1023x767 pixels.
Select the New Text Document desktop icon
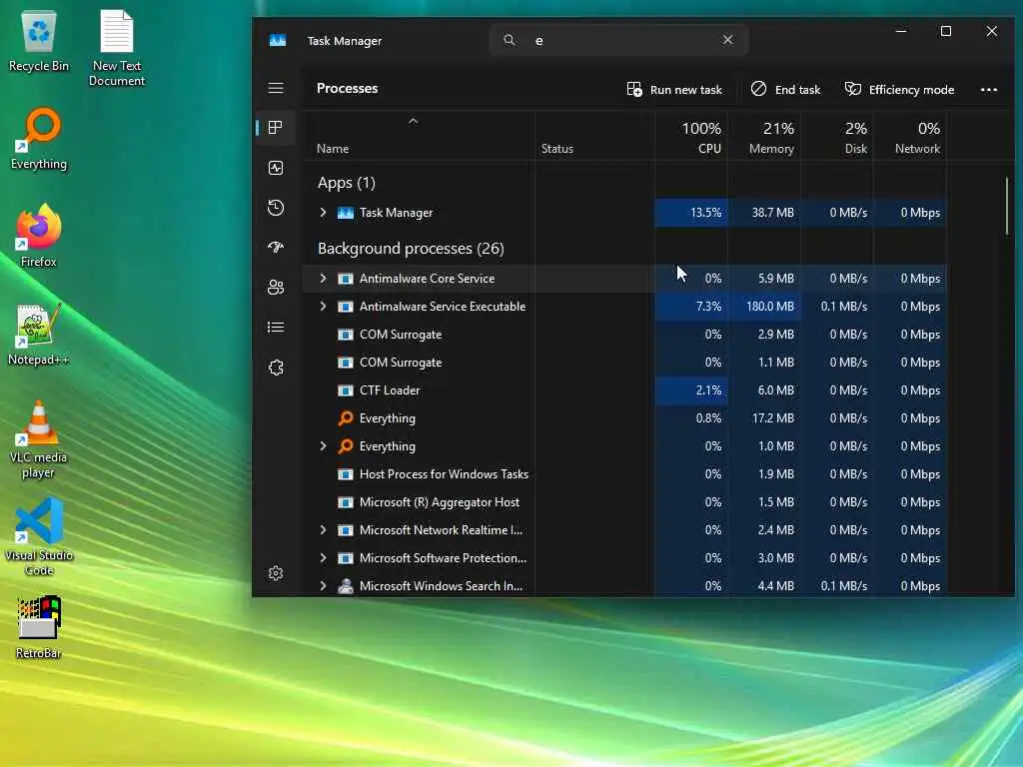point(117,48)
